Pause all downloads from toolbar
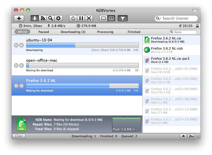Screen dimensions: 212x155 tap(81, 18)
